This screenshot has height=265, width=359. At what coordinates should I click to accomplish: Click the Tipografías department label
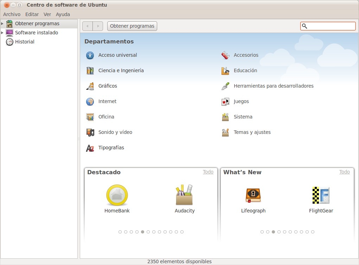[x=111, y=148]
